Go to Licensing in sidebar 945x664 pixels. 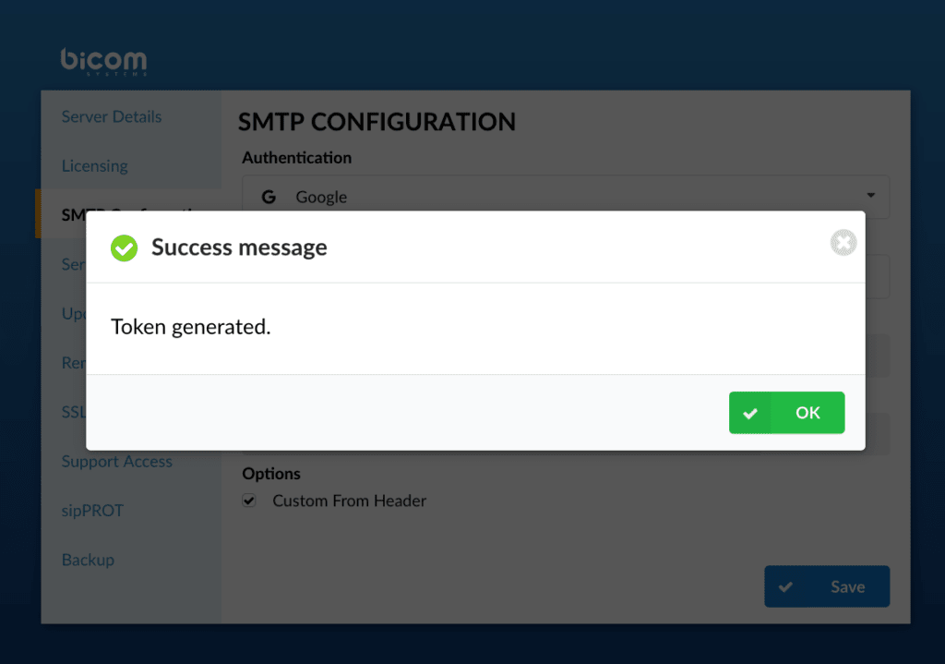tap(95, 166)
